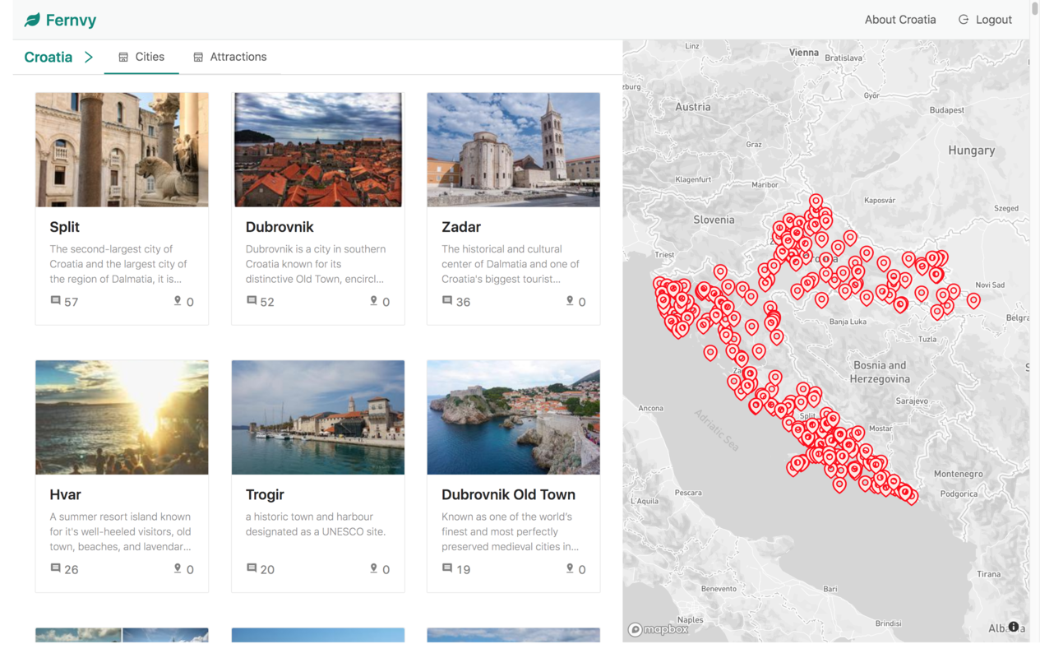Click the Fernvy leaf logo icon
Image resolution: width=1040 pixels, height=658 pixels.
[32, 19]
